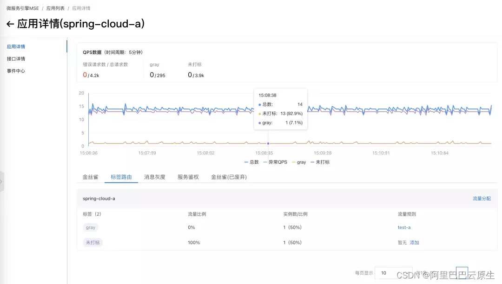Click 流量分配 link
The image size is (502, 284).
coord(482,199)
